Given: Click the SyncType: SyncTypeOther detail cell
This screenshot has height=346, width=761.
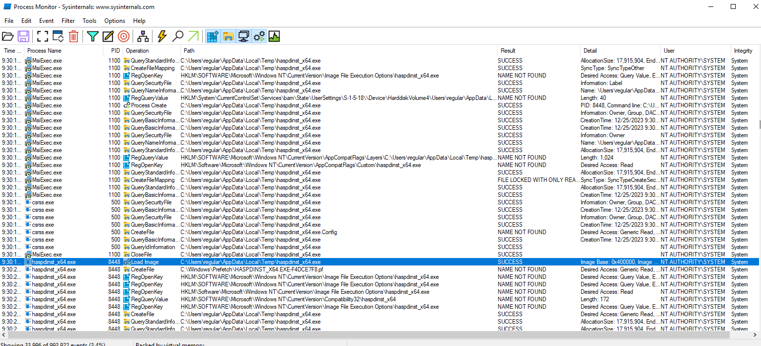Looking at the screenshot, I should pyautogui.click(x=612, y=68).
